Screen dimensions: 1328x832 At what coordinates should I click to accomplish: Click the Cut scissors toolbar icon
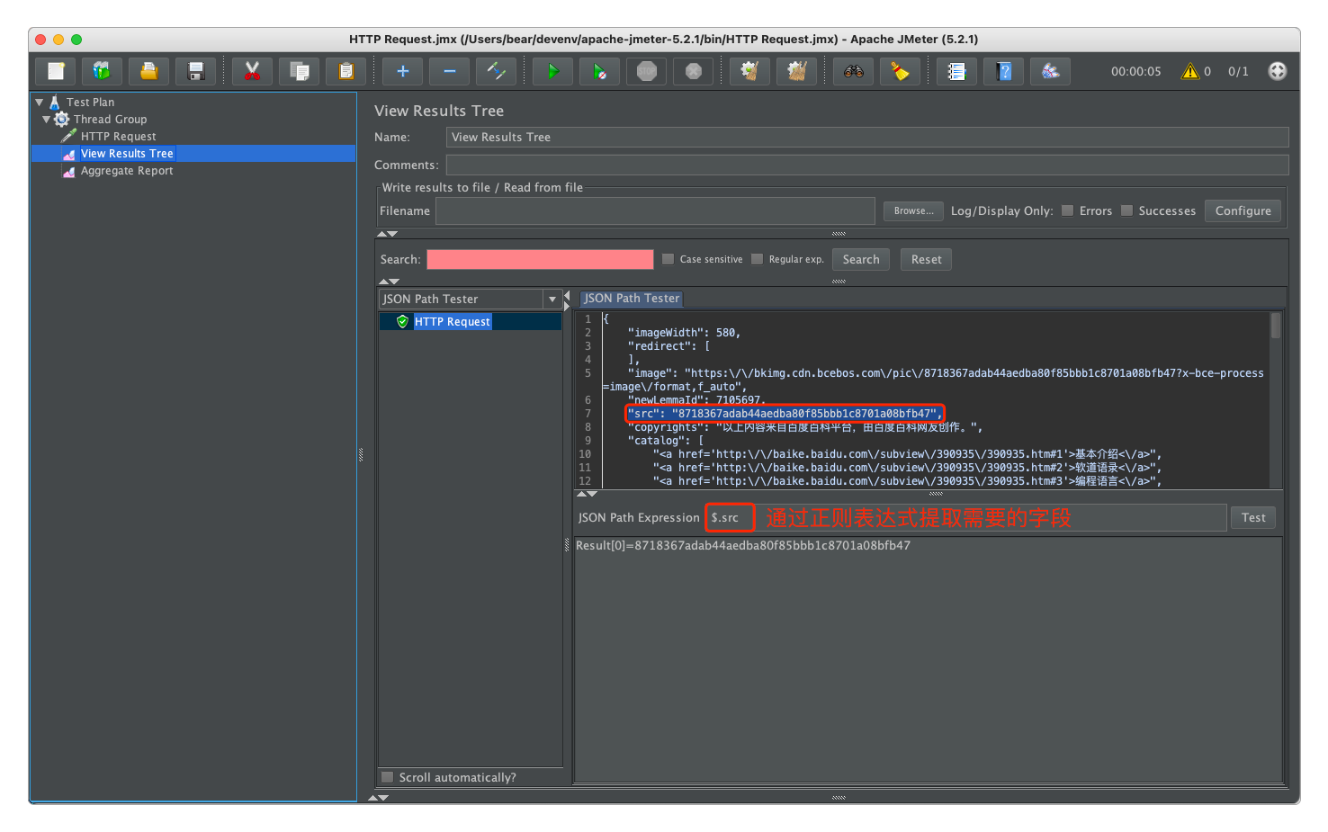tap(253, 71)
